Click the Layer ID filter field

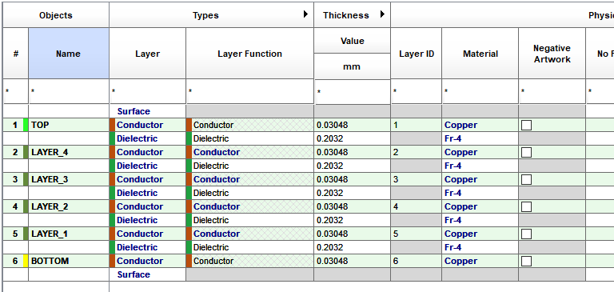pos(417,92)
